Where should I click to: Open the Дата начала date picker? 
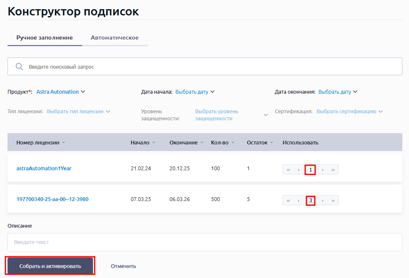(x=195, y=92)
